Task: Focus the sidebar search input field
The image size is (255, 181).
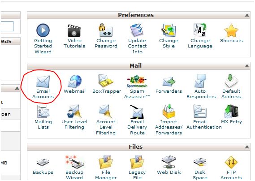Action: (x=7, y=26)
